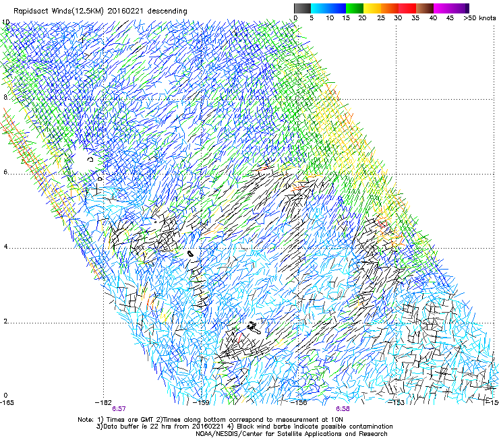Click the longitude '-156' axis label
Viewport: 499px width, 438px height.
click(x=299, y=402)
